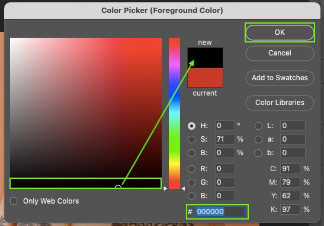Screen dimensions: 324x226
Task: Click the new black color swatch
Action: click(205, 58)
